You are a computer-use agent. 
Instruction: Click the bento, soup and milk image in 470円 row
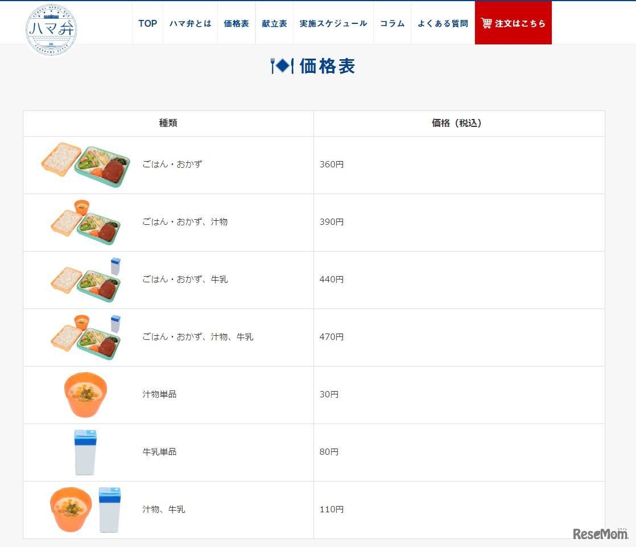[85, 338]
